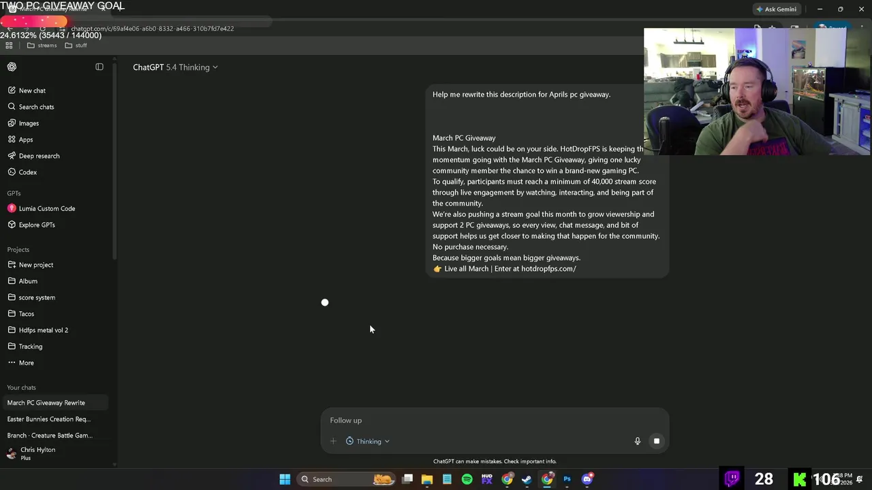This screenshot has height=490, width=872.
Task: Open HUD FX app from the taskbar
Action: [x=487, y=479]
